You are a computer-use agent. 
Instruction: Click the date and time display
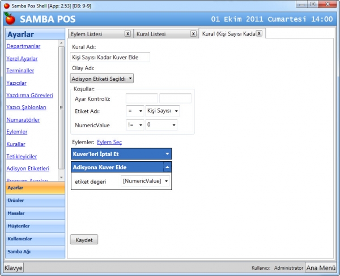point(272,19)
